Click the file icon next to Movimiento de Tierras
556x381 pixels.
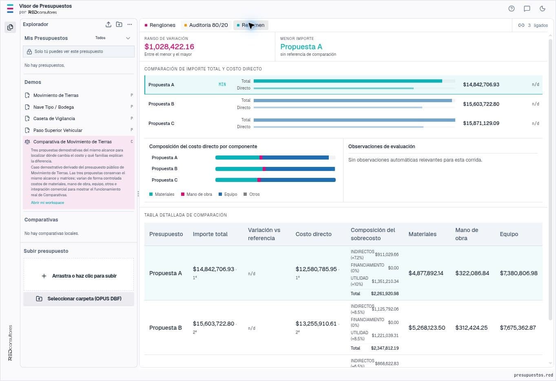27,95
